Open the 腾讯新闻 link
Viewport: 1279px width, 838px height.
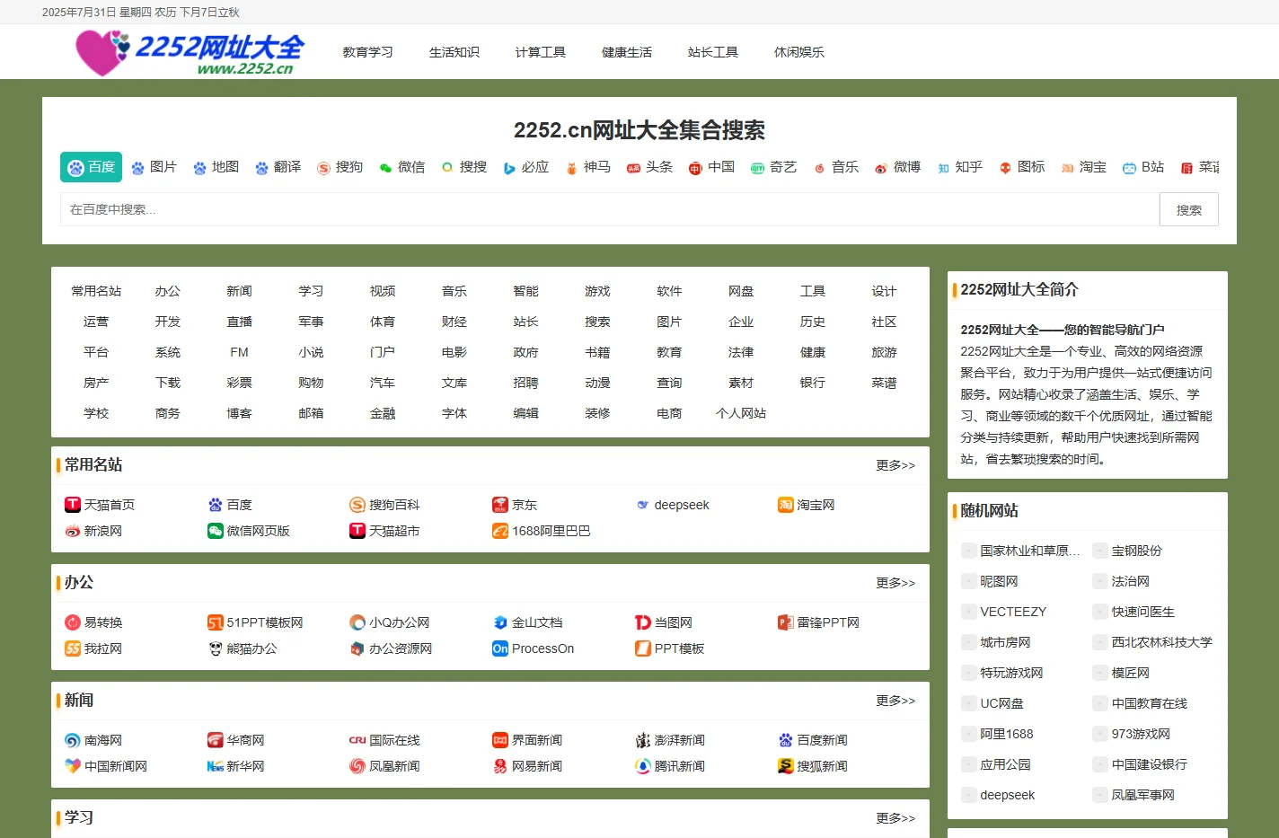pos(679,766)
